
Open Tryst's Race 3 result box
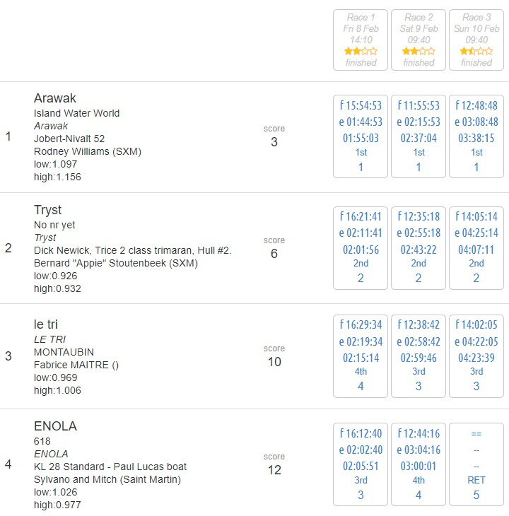[476, 248]
